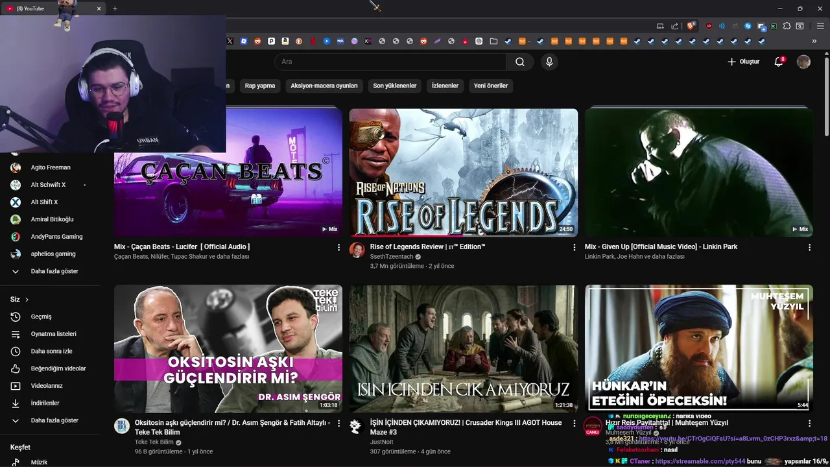Click the Teke Tek Bilim channel avatar
830x467 pixels.
(122, 426)
